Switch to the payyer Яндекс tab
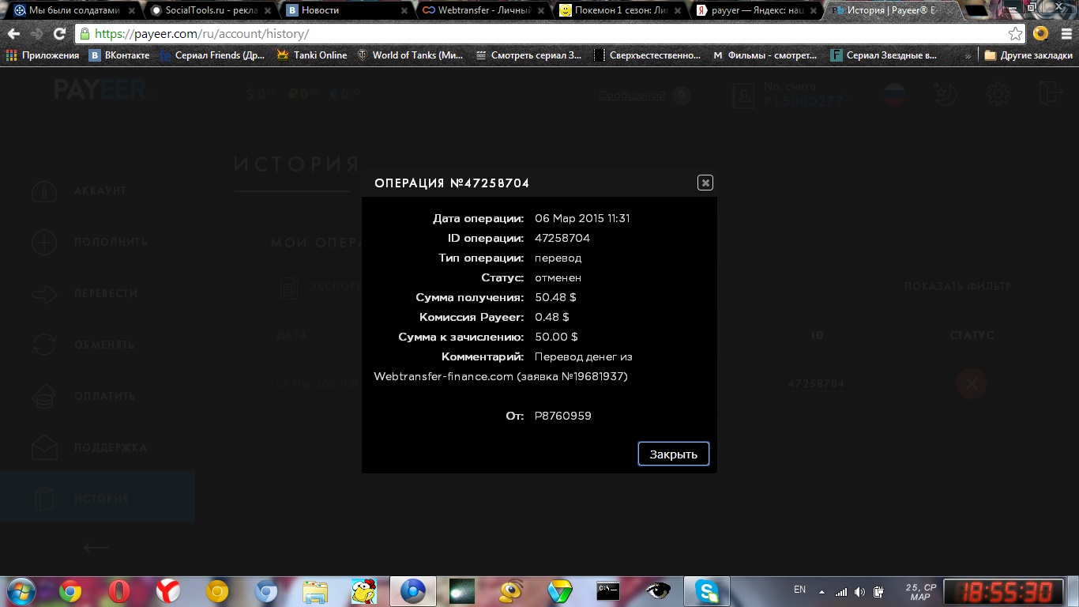This screenshot has width=1079, height=607. click(757, 10)
